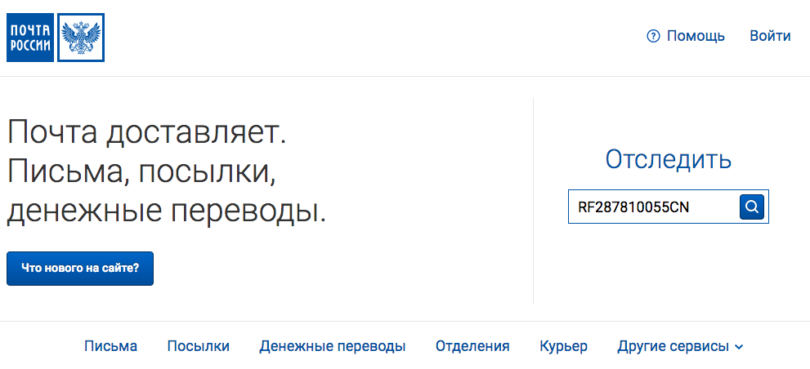The height and width of the screenshot is (369, 810).
Task: Go to Денежные переводы
Action: tap(333, 346)
